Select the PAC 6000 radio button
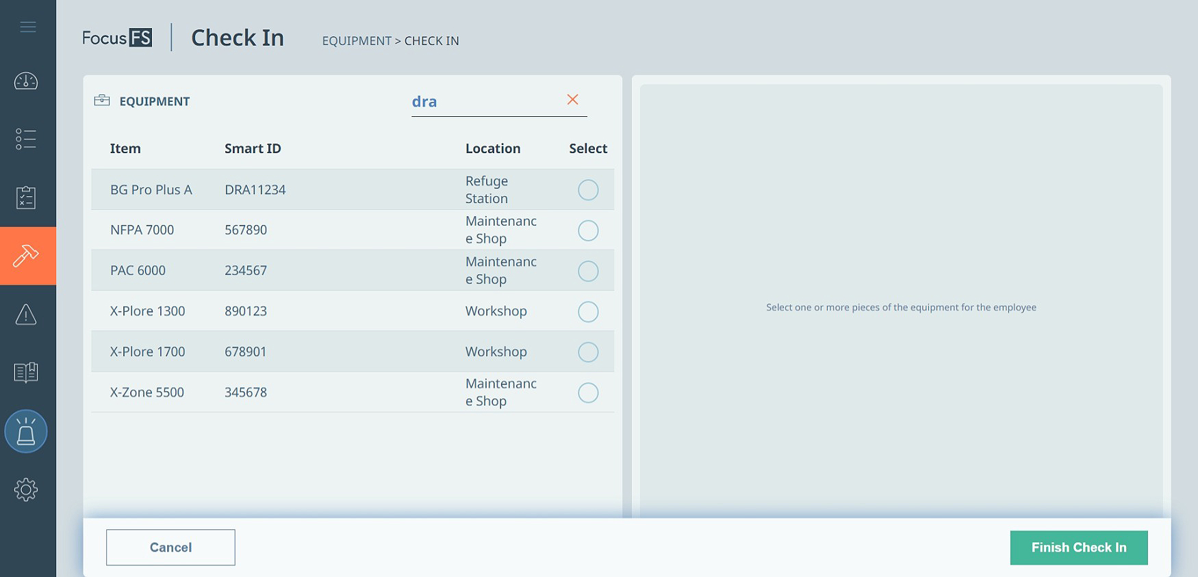 (x=588, y=271)
